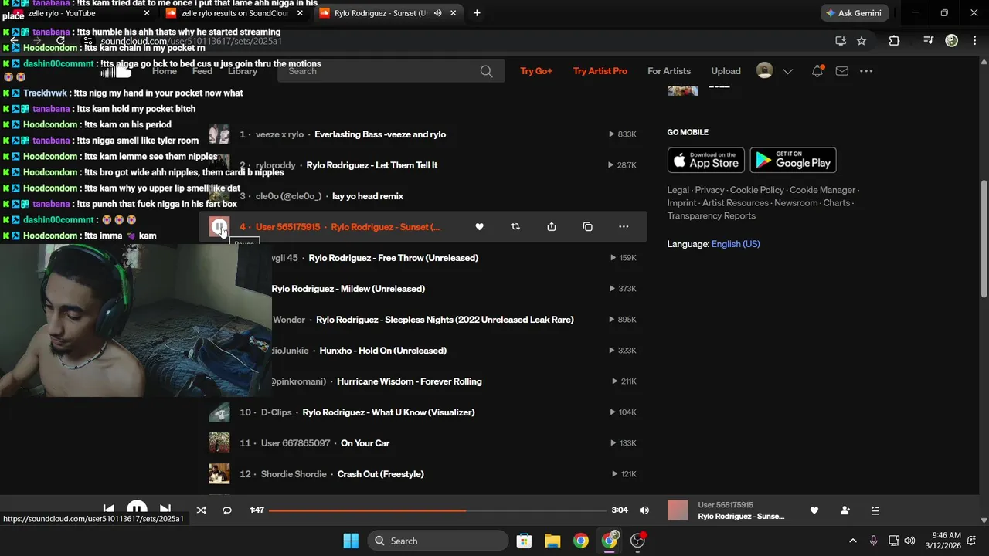Screen dimensions: 989x556
Task: Open taskbar volume control
Action: [x=909, y=541]
